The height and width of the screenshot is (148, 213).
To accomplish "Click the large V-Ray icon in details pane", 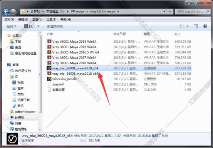I will pyautogui.click(x=12, y=139).
